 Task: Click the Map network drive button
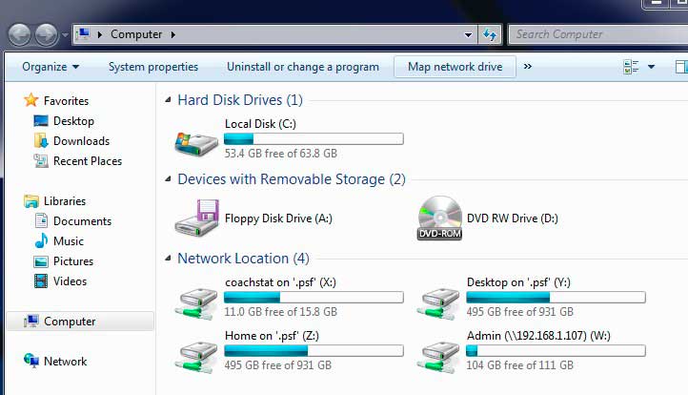pyautogui.click(x=455, y=67)
